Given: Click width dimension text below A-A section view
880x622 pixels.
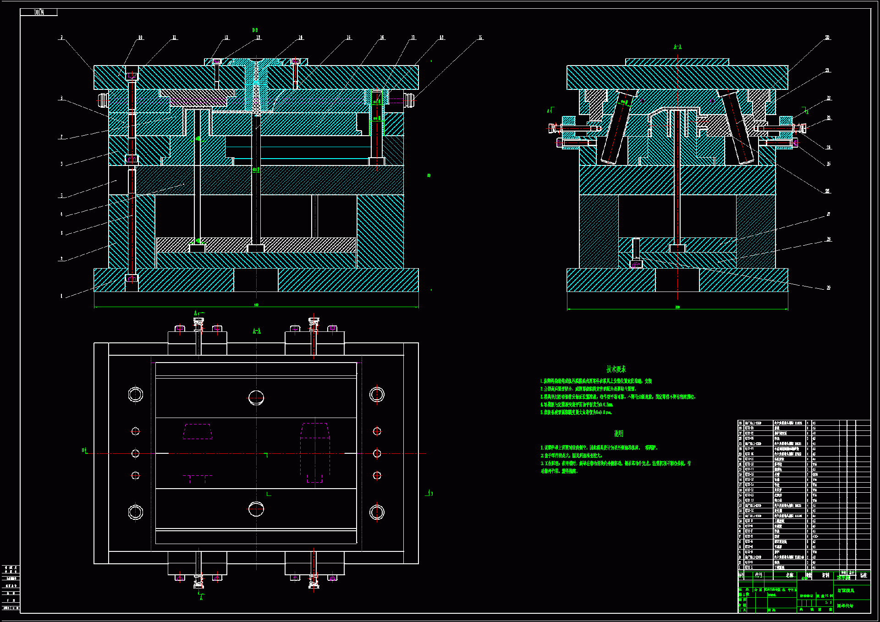Looking at the screenshot, I should click(x=677, y=307).
